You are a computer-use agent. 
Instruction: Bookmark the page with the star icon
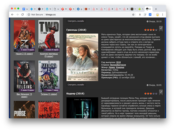pos(133,15)
